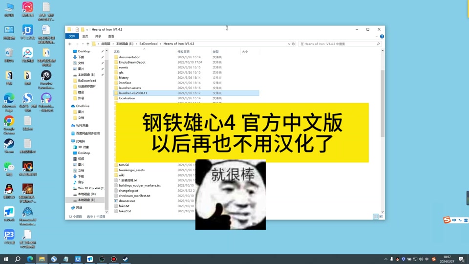Open Microsoft Edge desktop shortcut

pyautogui.click(x=9, y=102)
